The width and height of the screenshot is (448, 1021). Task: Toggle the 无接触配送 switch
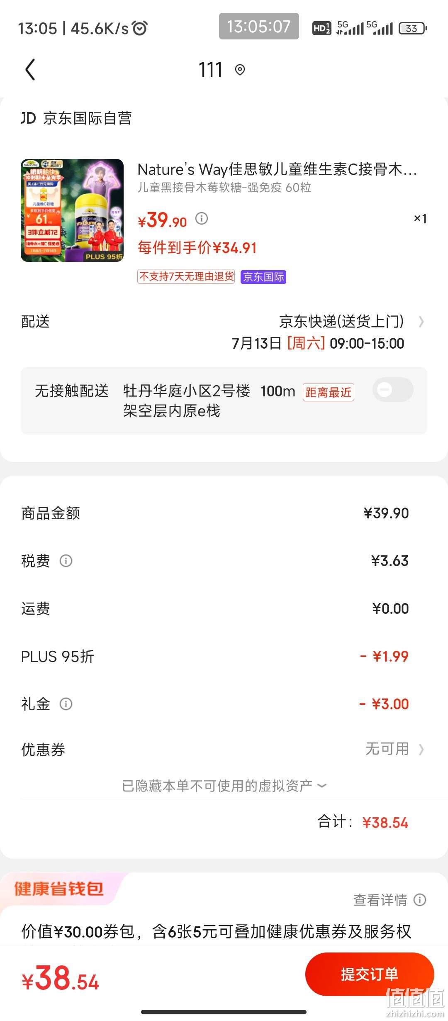393,390
